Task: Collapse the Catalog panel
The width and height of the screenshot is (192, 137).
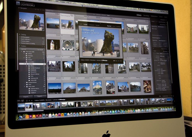Action: (20, 35)
